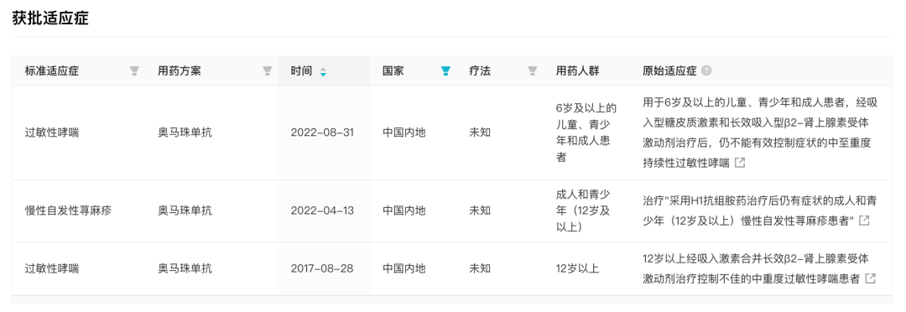Open filter for 疗法 column

click(532, 71)
